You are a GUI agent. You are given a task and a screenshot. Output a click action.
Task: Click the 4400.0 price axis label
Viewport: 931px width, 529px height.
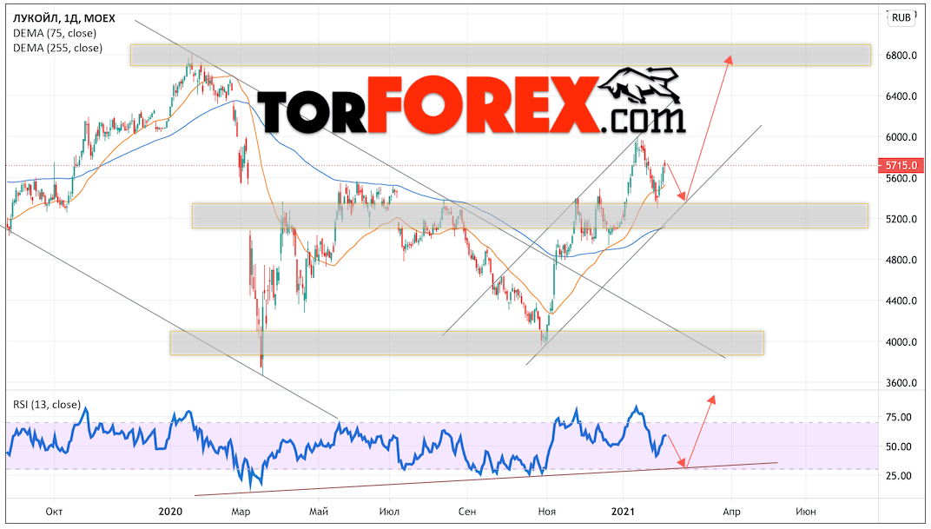coord(901,301)
